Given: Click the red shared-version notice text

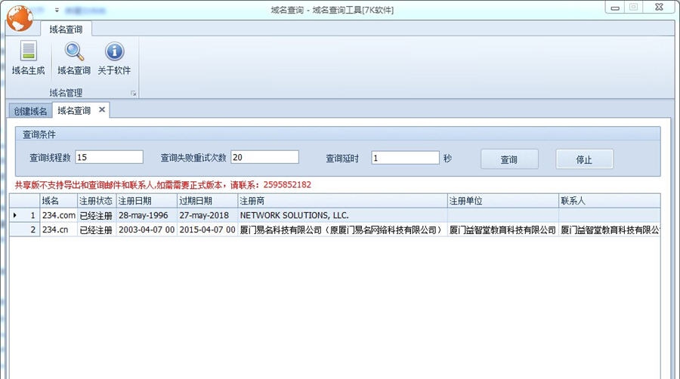Looking at the screenshot, I should point(163,185).
